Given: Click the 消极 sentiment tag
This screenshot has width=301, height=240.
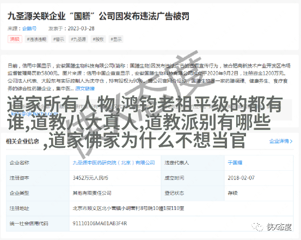Looking at the screenshot, I should [15, 39].
